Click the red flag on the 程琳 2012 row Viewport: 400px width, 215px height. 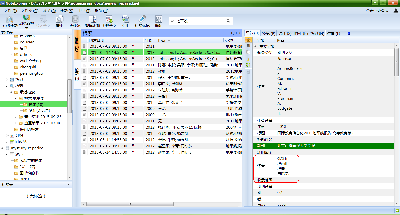pos(133,71)
